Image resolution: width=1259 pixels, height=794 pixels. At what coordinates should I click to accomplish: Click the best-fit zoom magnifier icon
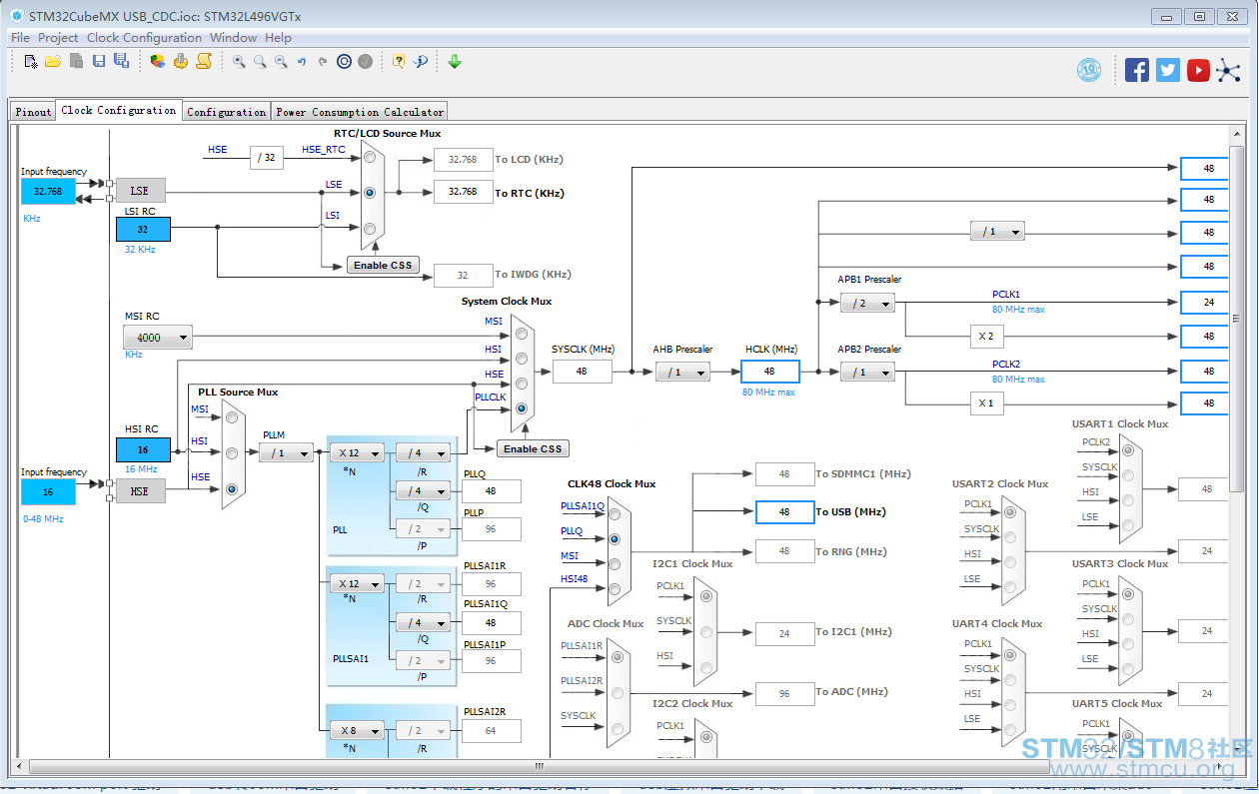(260, 61)
